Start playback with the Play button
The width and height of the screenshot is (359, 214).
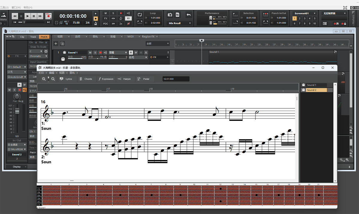28,16
